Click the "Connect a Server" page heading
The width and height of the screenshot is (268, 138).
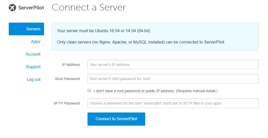click(x=89, y=7)
